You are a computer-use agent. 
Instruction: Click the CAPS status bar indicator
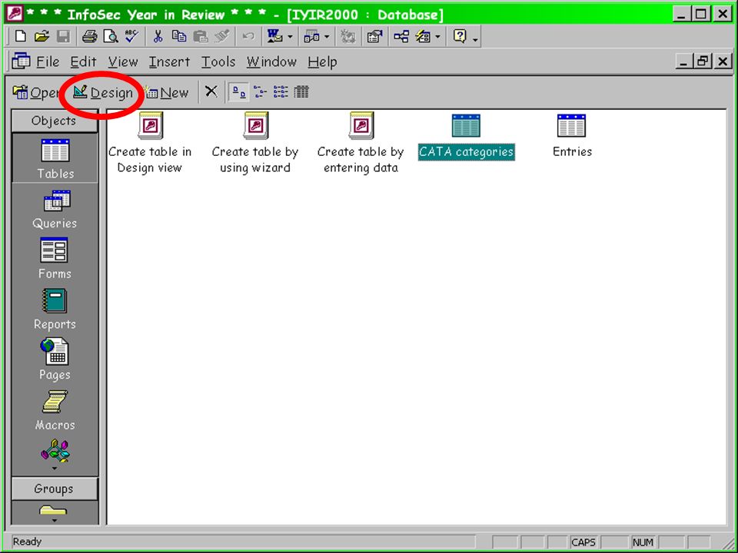[583, 542]
